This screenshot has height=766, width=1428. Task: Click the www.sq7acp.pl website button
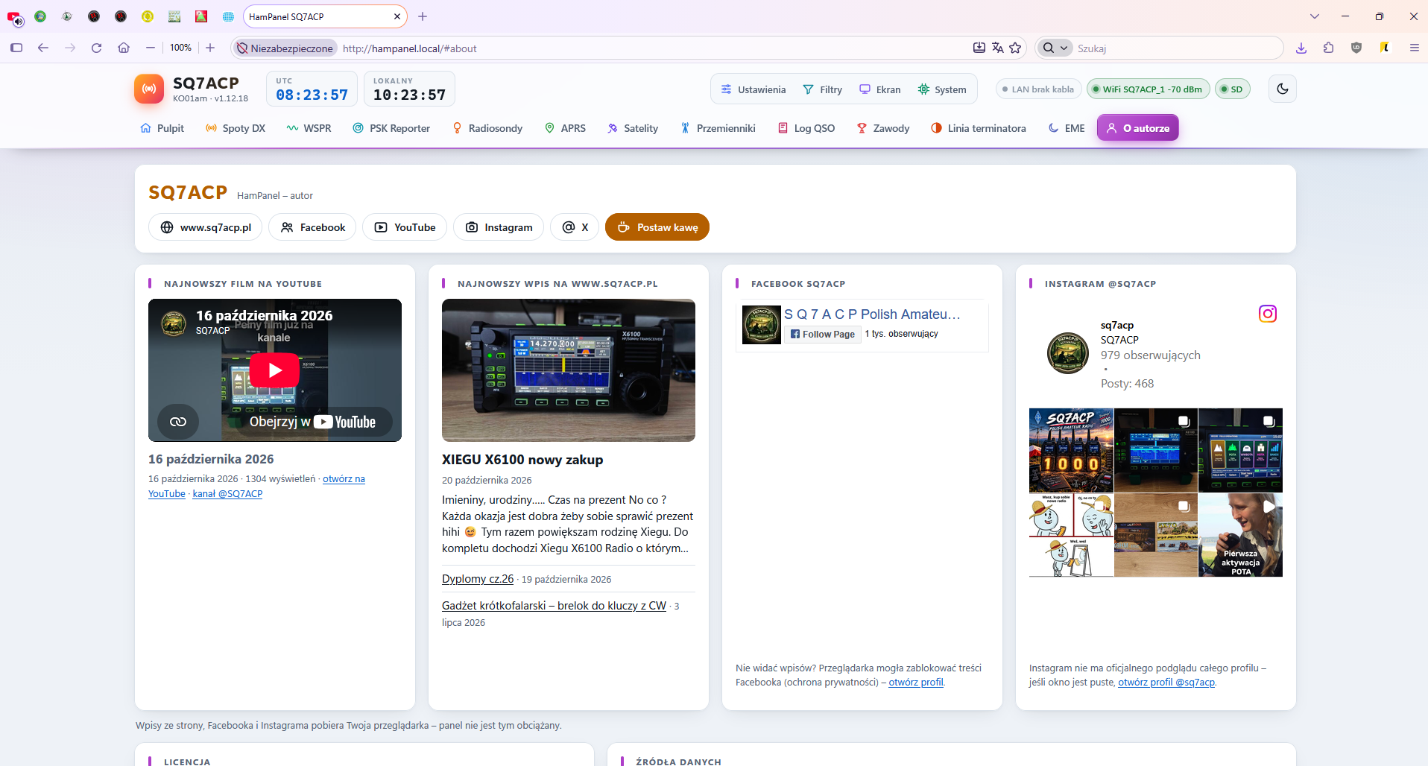click(206, 227)
